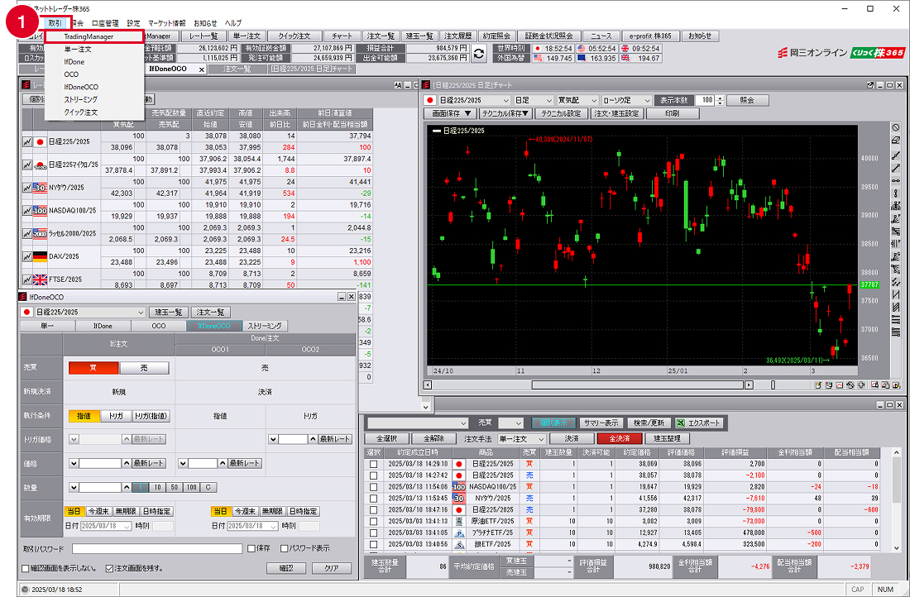
Task: Switch to the 単一 tab in the IfDoneOCO window
Action: (x=48, y=326)
